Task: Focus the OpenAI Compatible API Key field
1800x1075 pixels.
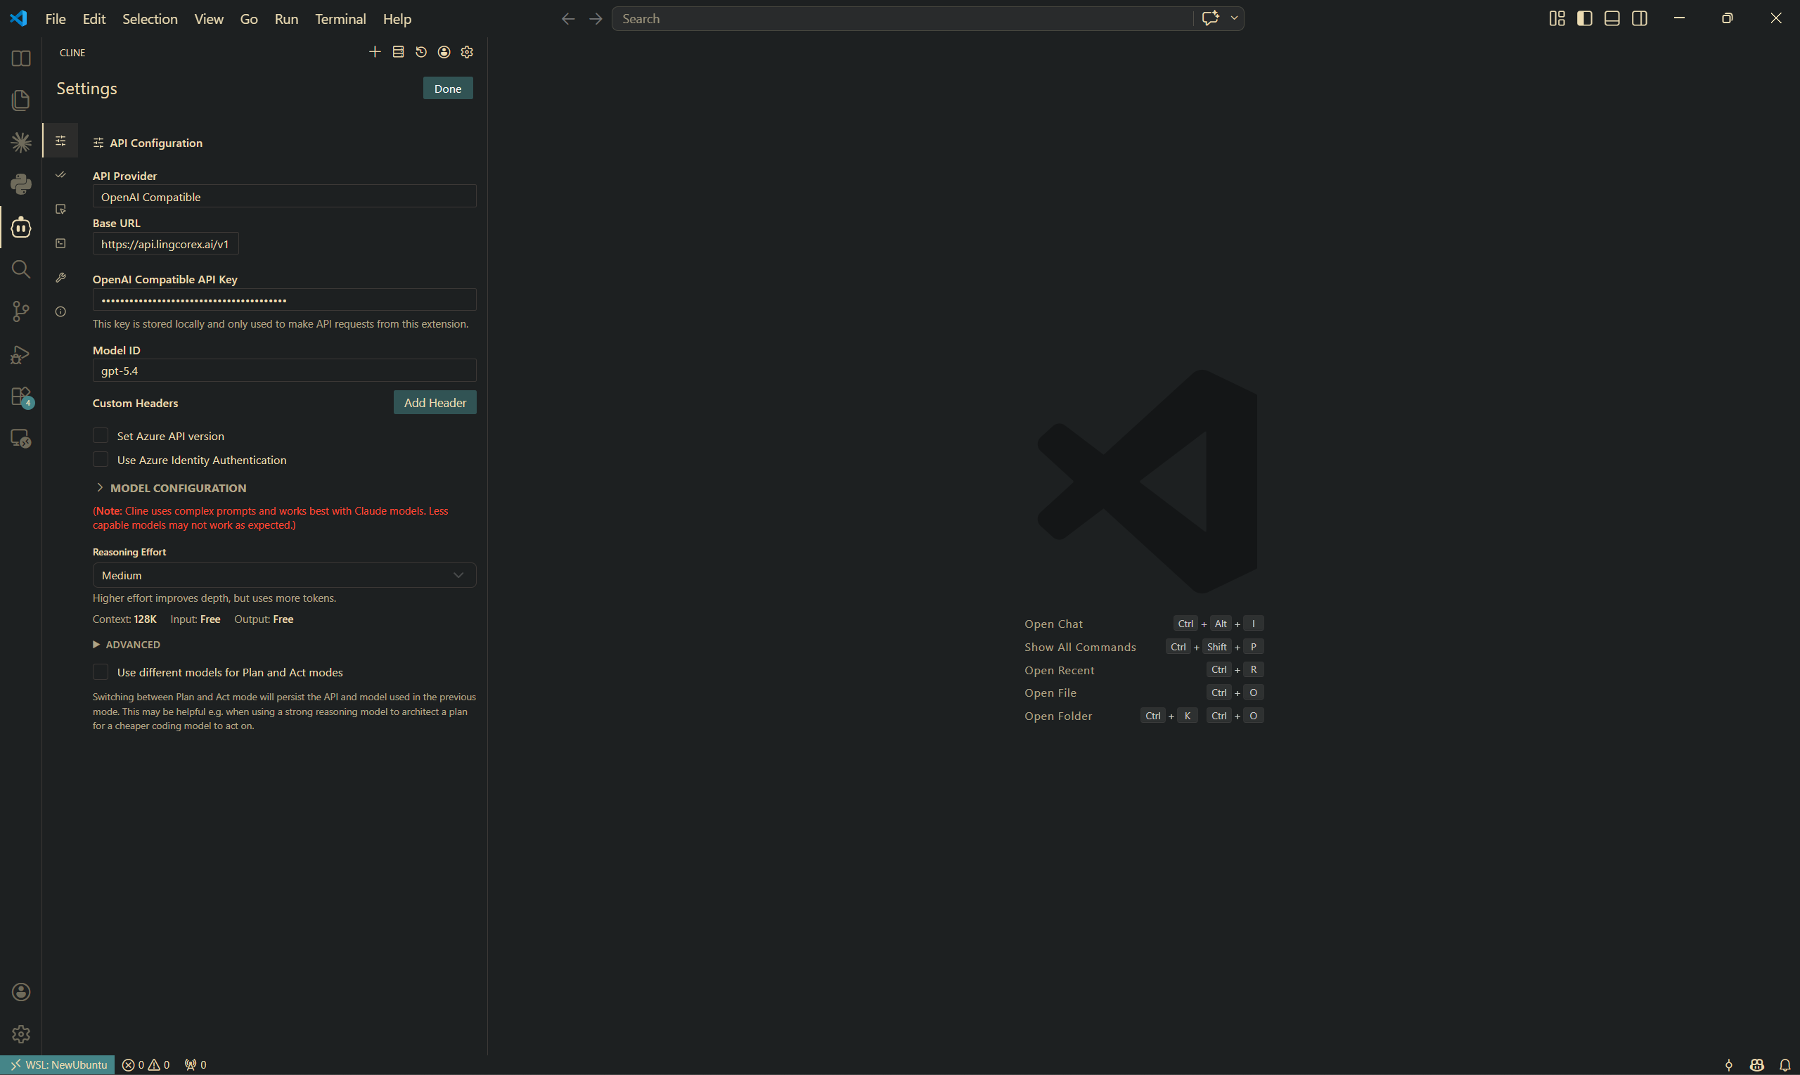Action: point(284,300)
